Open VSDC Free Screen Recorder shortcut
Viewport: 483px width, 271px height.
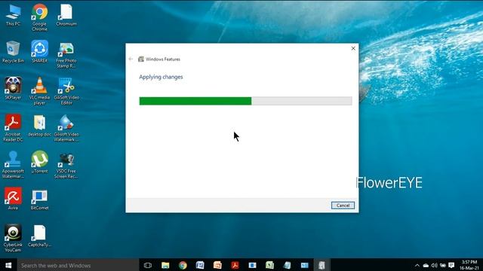[66, 165]
